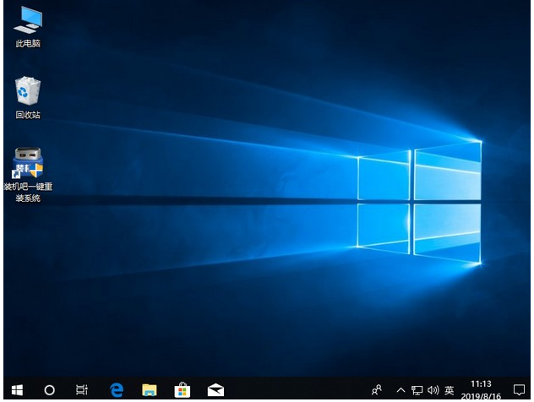Launch Microsoft Edge from the taskbar
Screen dimensions: 534x402
point(117,389)
